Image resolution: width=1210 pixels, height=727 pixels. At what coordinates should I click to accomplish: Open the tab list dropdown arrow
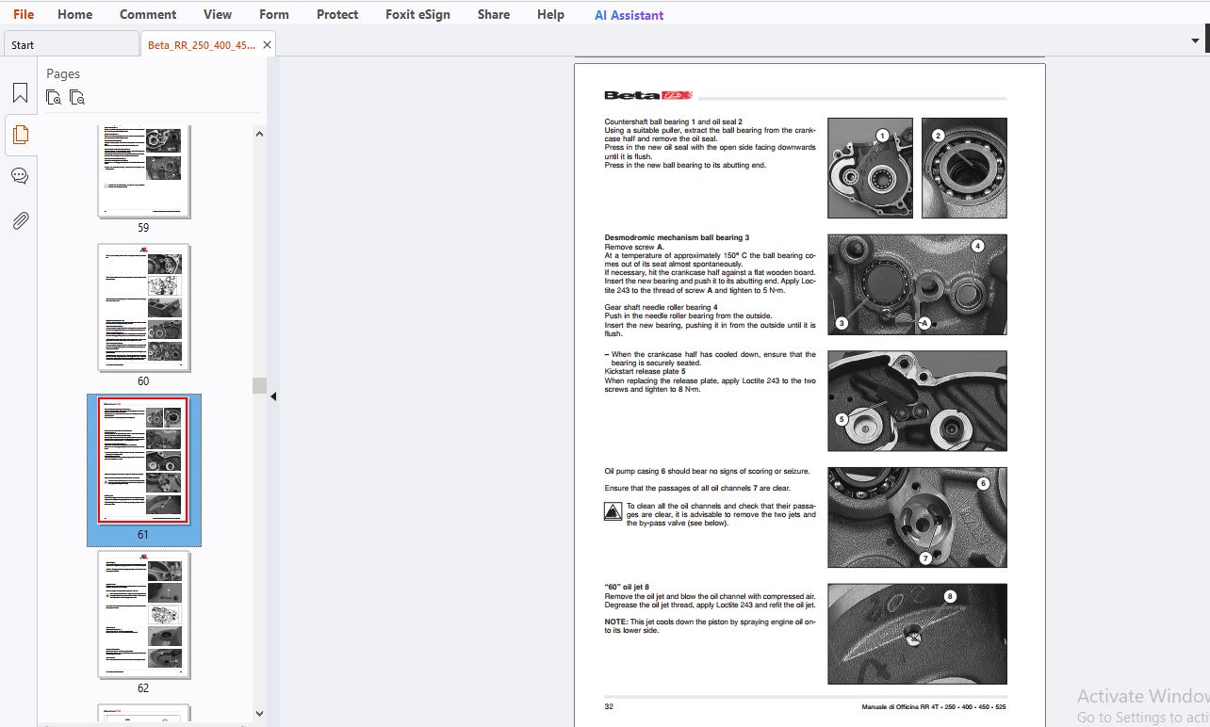pyautogui.click(x=1196, y=41)
